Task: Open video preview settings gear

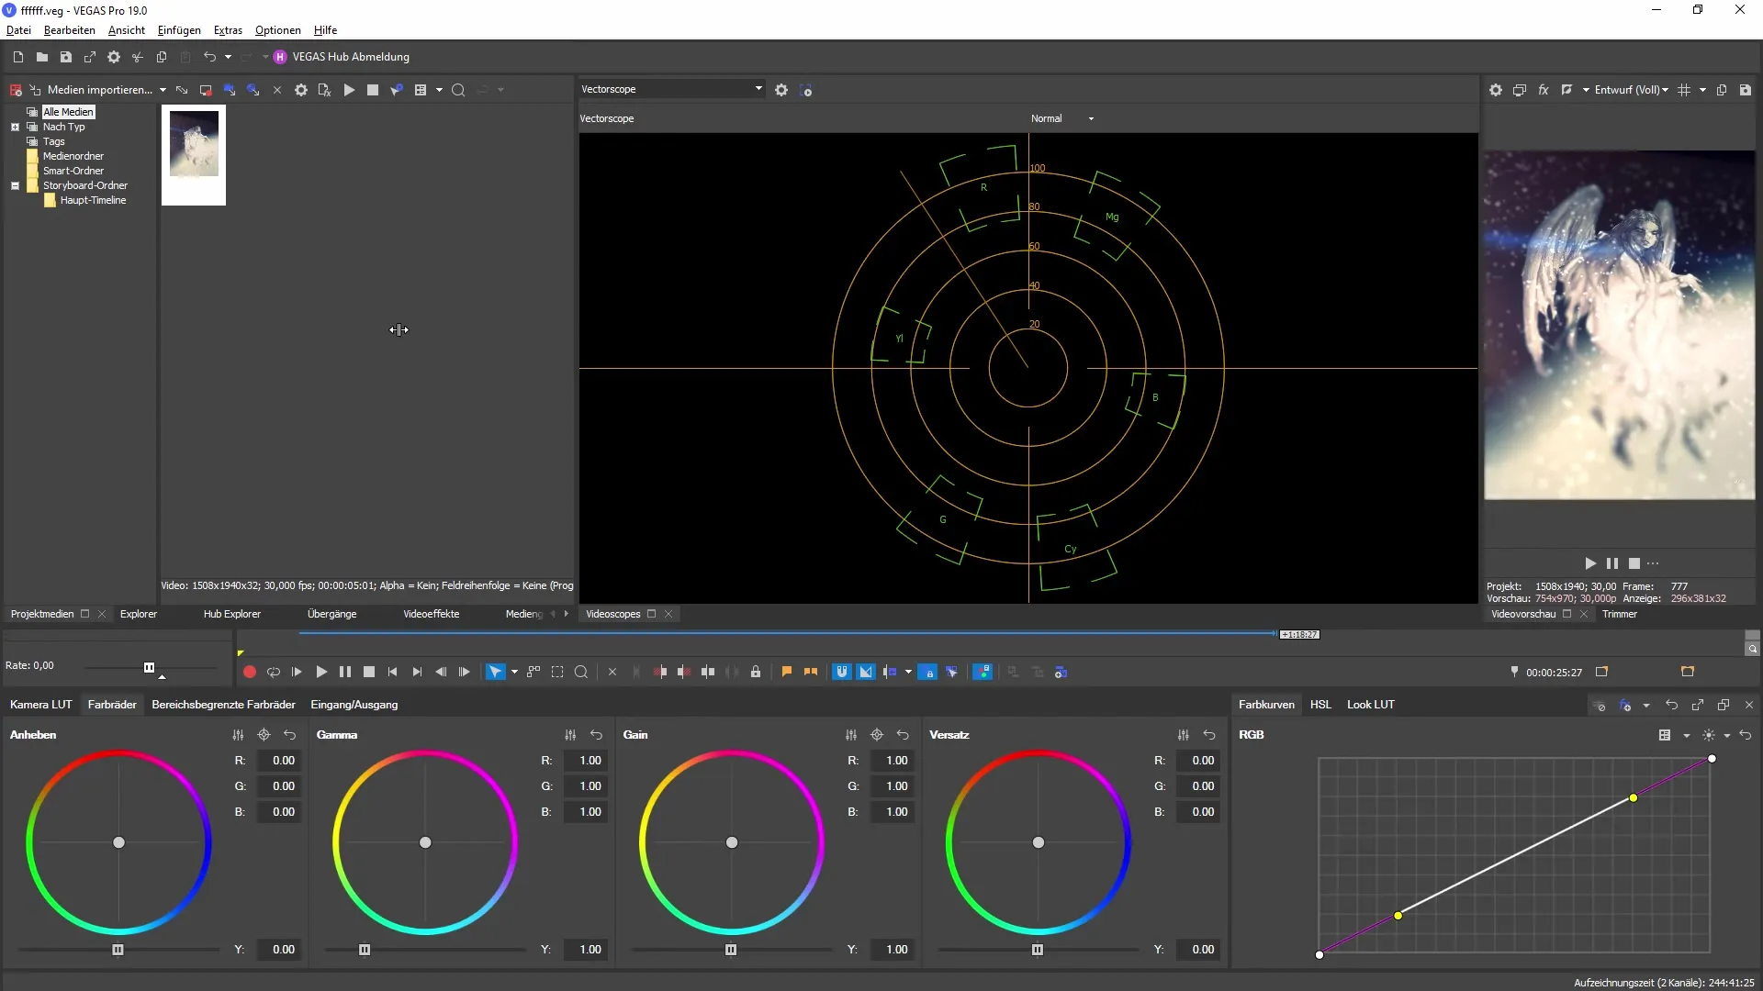Action: click(x=1496, y=90)
